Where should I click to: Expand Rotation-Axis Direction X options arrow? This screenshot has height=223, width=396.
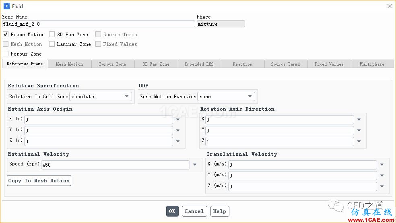click(359, 120)
